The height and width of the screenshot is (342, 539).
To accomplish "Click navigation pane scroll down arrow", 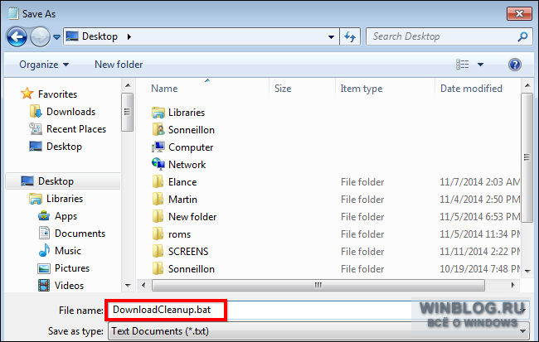I will click(x=128, y=286).
